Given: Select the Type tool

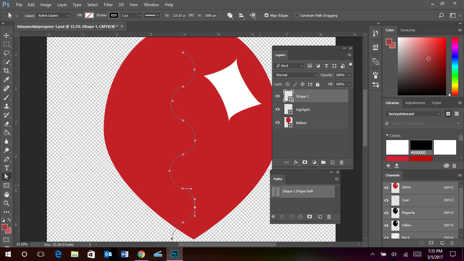Looking at the screenshot, I should (6, 168).
